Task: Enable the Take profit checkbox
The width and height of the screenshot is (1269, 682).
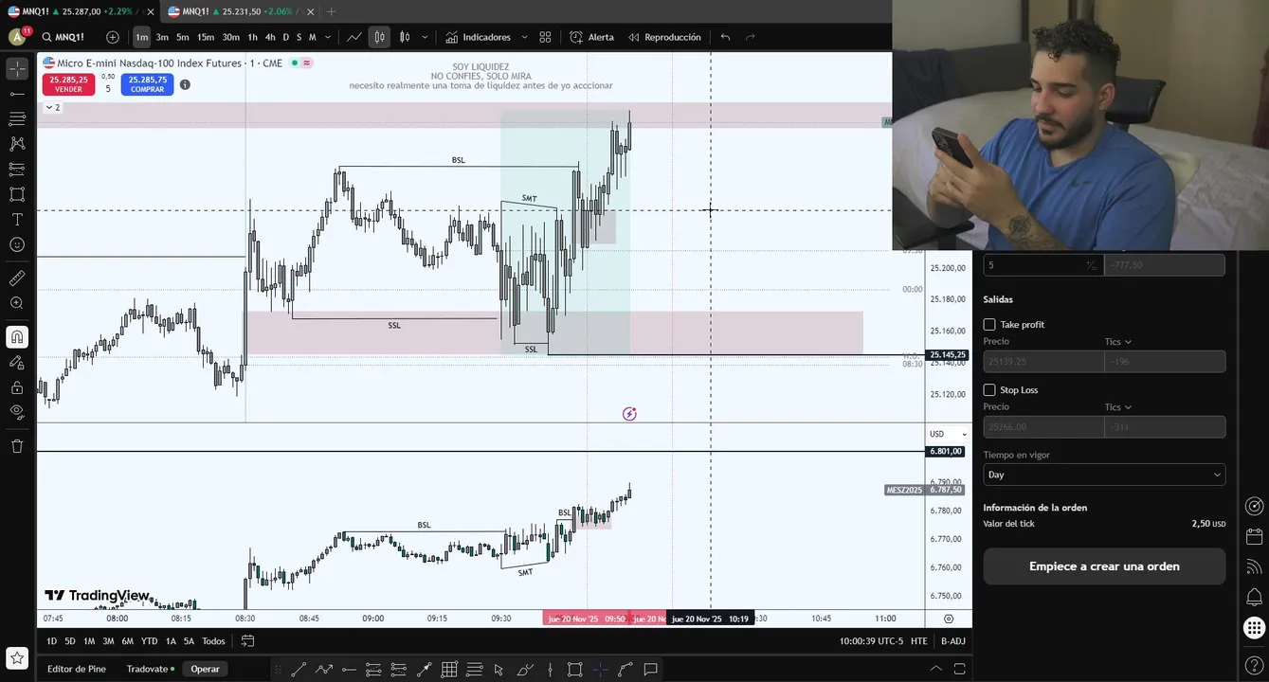Action: 989,324
